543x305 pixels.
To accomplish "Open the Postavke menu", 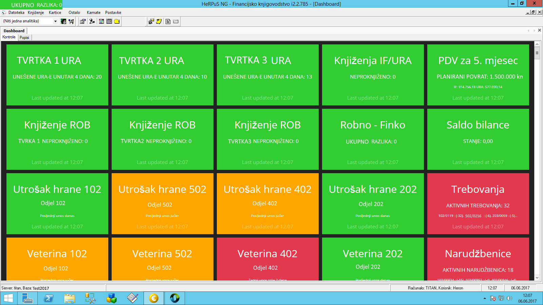I will coord(113,13).
